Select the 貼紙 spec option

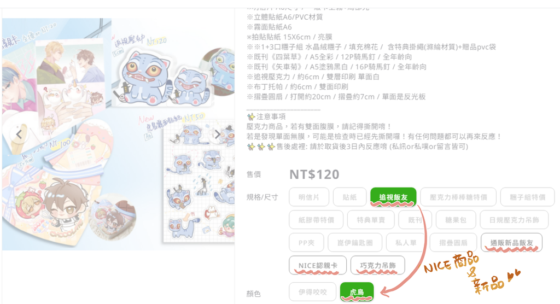(x=349, y=197)
